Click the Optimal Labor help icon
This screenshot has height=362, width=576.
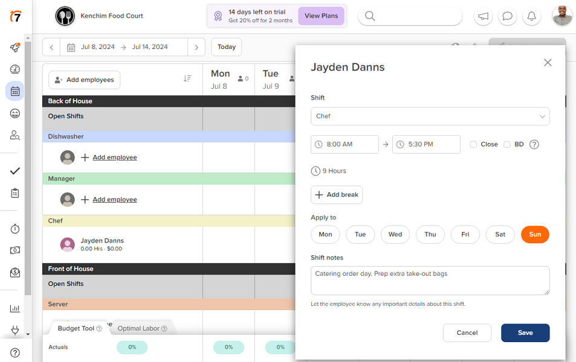click(164, 329)
